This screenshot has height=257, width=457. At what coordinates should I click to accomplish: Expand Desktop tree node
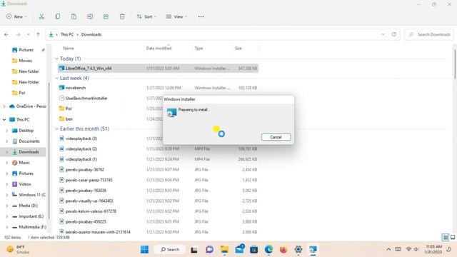click(7, 131)
